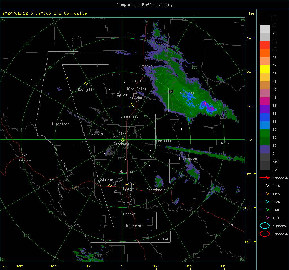Image resolution: width=289 pixels, height=270 pixels.
Task: Click the blue 36 dBZ color swatch
Action: (265, 117)
